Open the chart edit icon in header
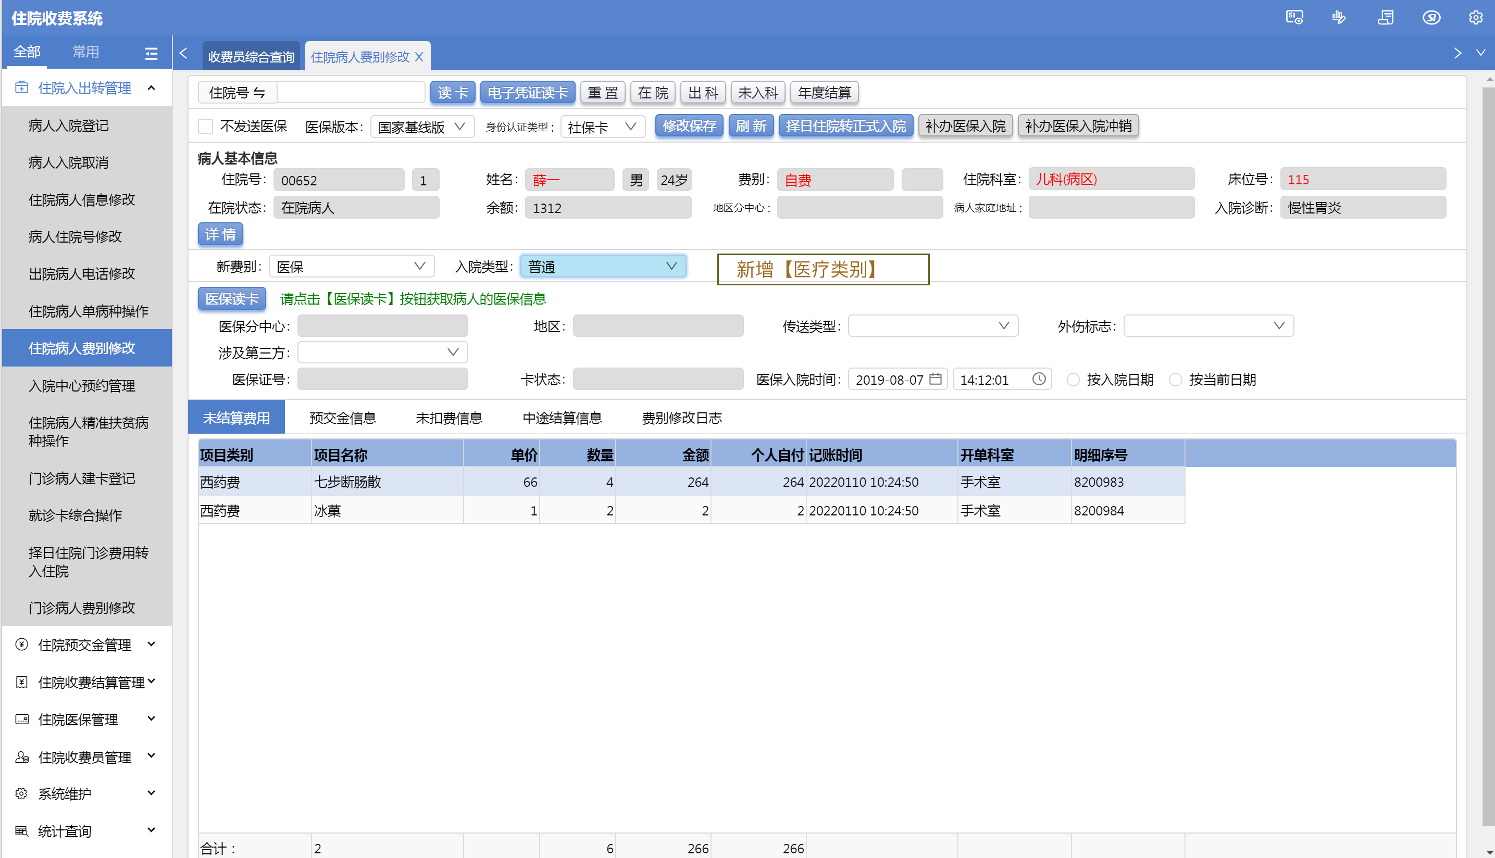Image resolution: width=1495 pixels, height=858 pixels. point(1339,17)
